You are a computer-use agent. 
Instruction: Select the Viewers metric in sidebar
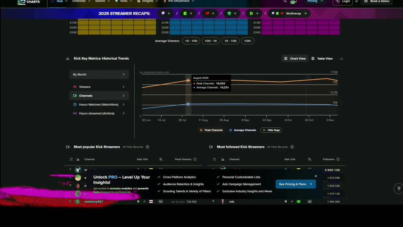coord(99,87)
